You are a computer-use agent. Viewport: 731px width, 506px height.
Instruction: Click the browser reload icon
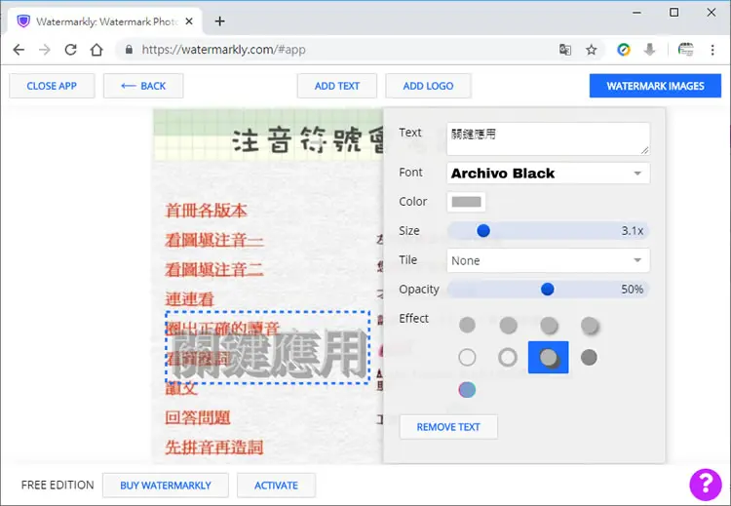(70, 50)
